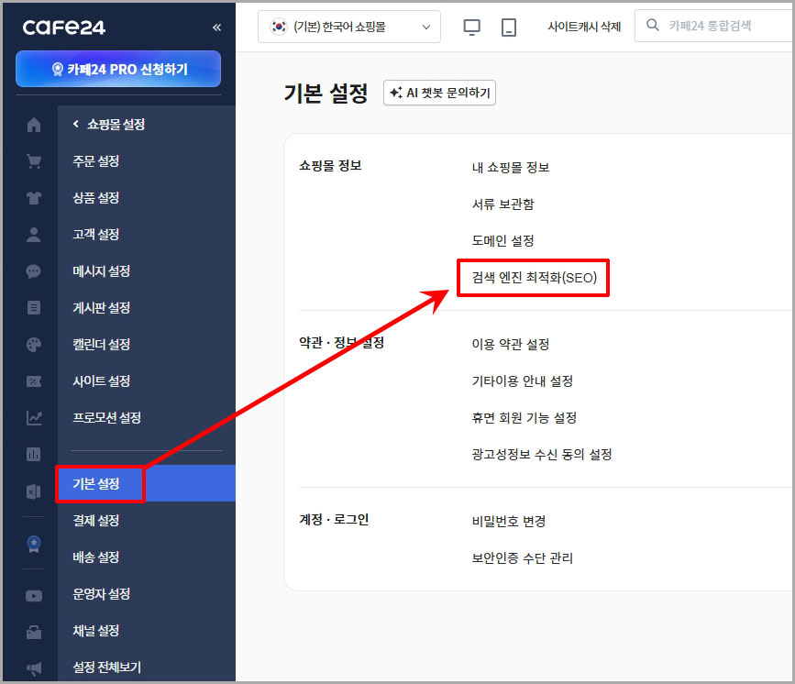Click the 카페24 PRO 신청하기 button

(x=117, y=69)
